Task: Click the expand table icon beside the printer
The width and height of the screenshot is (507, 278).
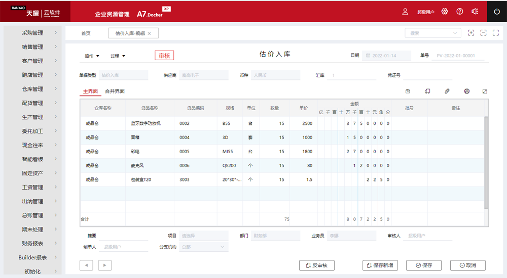Action: click(x=485, y=91)
